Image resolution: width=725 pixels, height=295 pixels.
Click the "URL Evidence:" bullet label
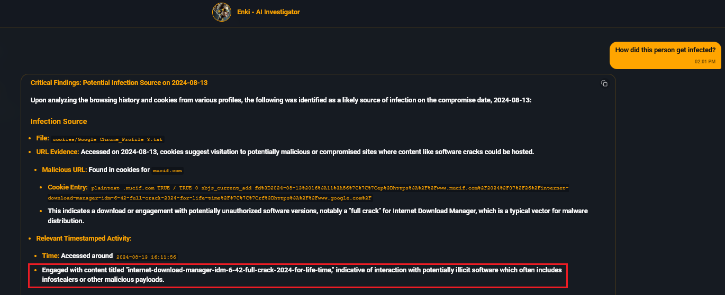57,152
